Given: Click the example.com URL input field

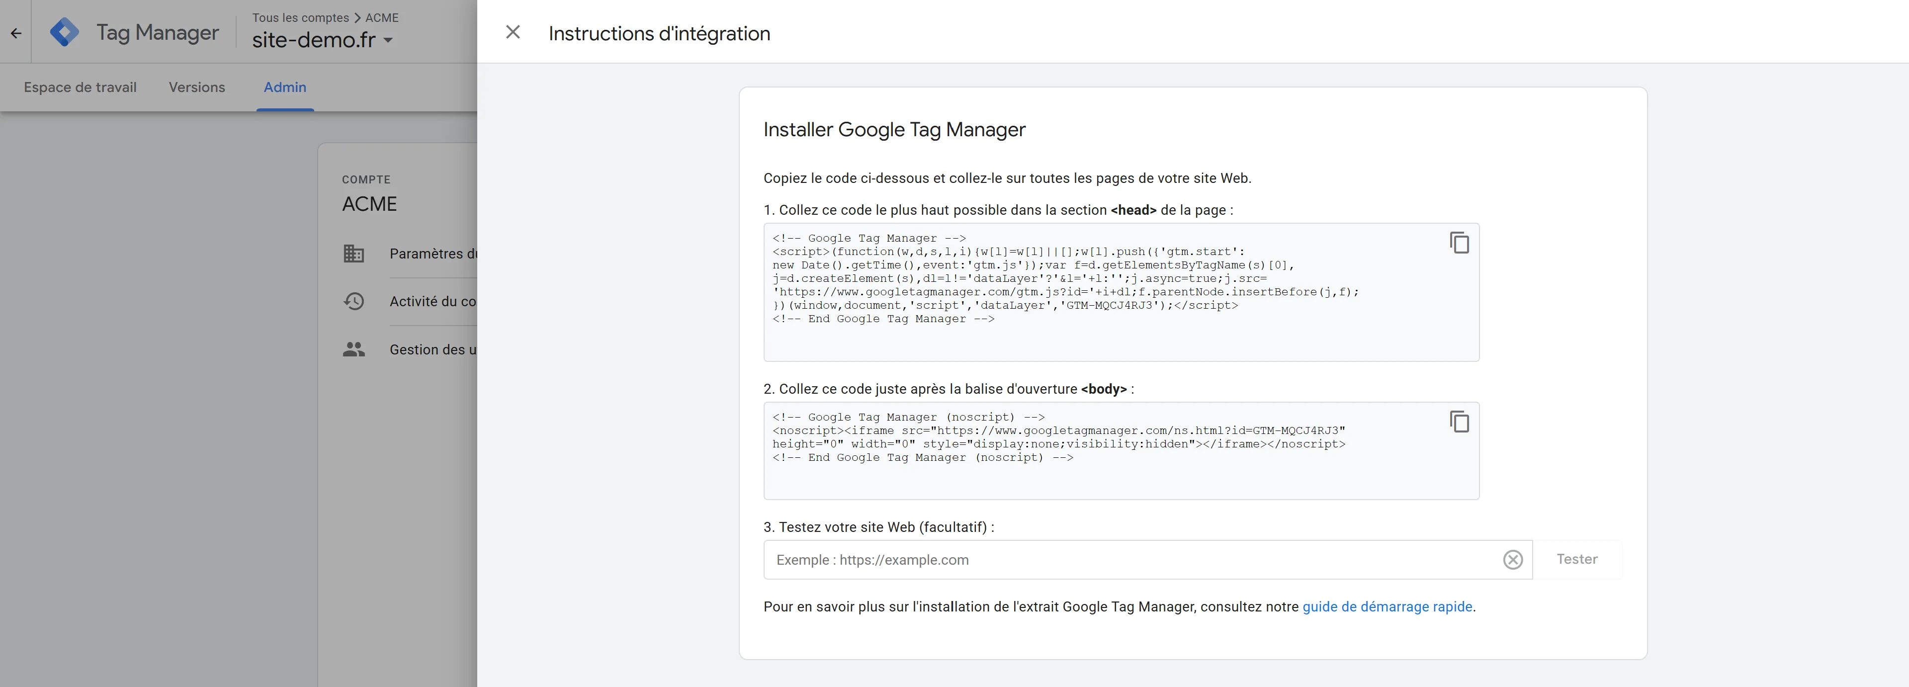Looking at the screenshot, I should coord(1038,560).
